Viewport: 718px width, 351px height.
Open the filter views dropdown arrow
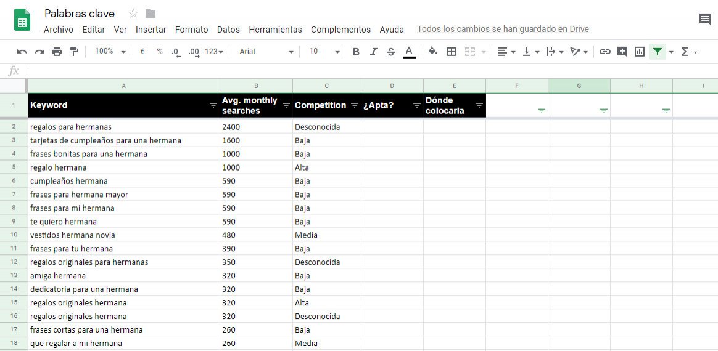click(671, 52)
